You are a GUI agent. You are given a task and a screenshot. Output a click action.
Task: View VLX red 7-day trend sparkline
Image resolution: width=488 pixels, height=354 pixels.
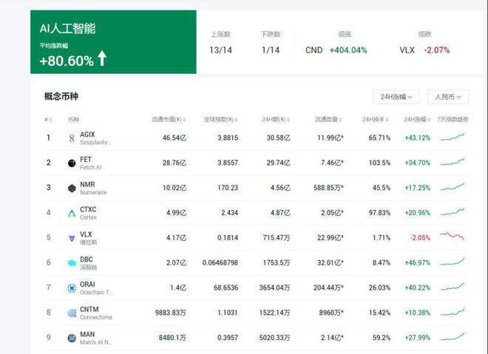(453, 236)
